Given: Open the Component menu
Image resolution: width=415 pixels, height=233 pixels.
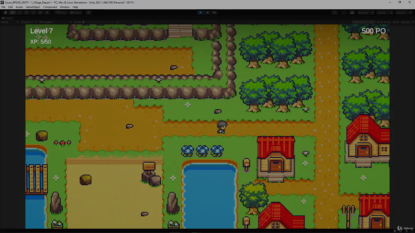Looking at the screenshot, I should pyautogui.click(x=50, y=7).
